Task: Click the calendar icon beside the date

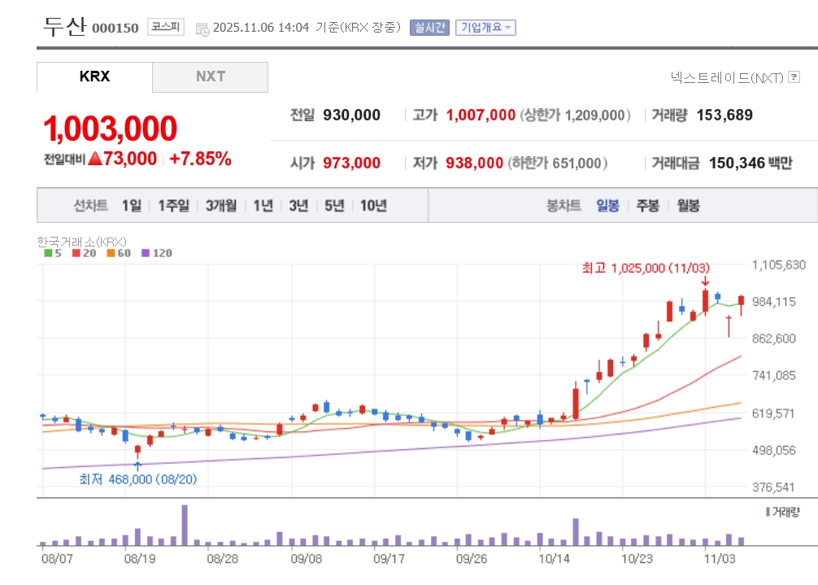Action: pos(202,28)
